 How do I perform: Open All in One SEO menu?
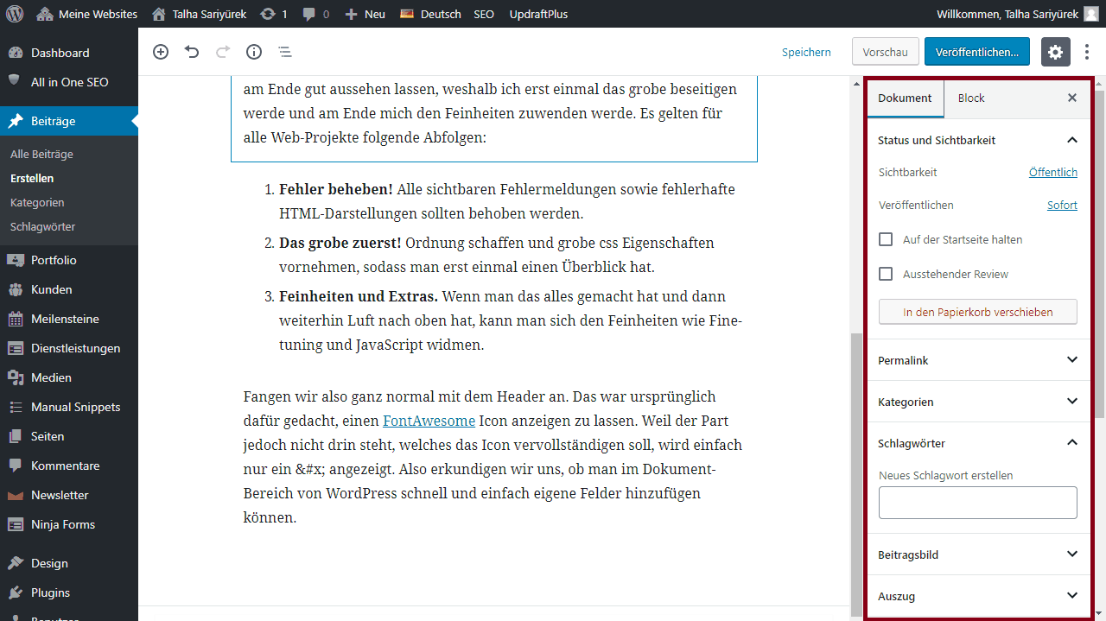pos(69,82)
